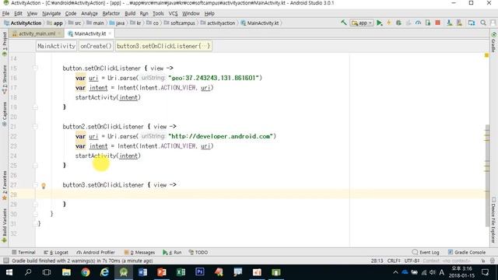Open the Android Profiler tool window

pyautogui.click(x=96, y=252)
